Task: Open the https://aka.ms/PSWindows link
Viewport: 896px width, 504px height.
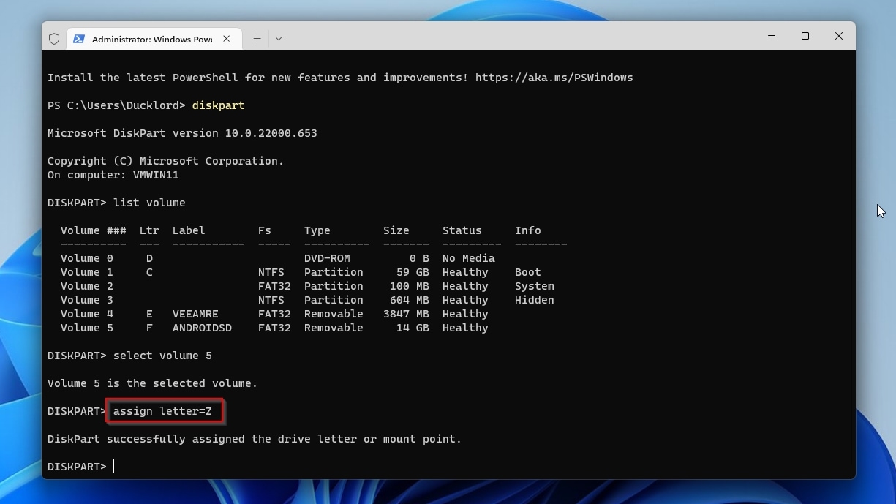Action: pyautogui.click(x=554, y=77)
